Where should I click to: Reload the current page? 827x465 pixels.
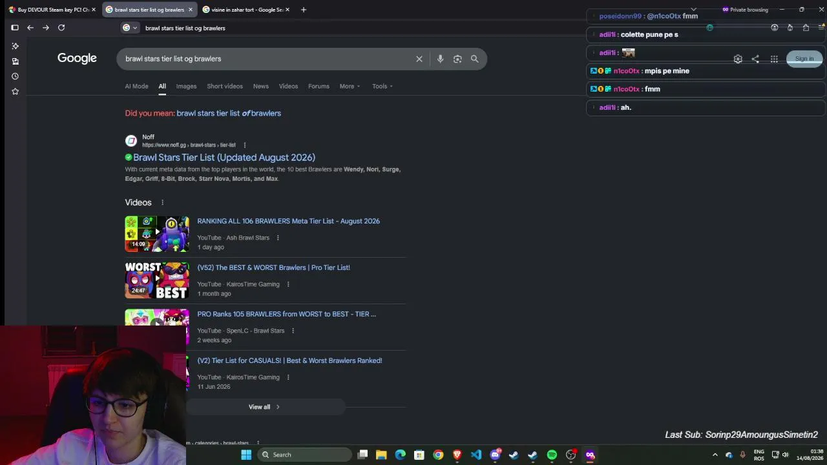61,28
